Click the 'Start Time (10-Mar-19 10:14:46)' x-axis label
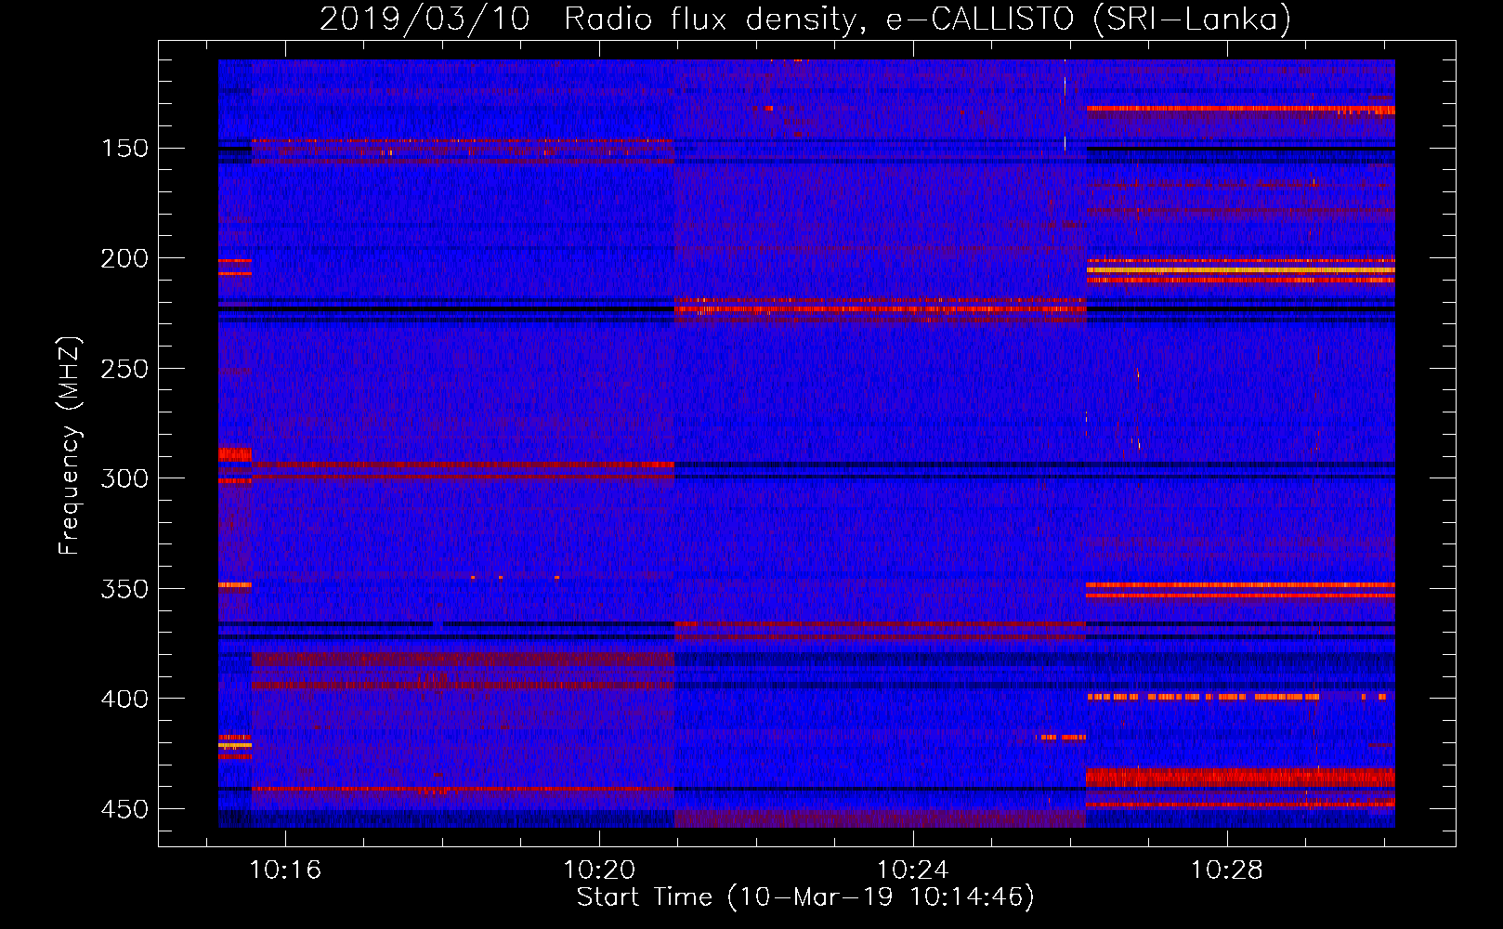This screenshot has width=1503, height=929. (805, 897)
